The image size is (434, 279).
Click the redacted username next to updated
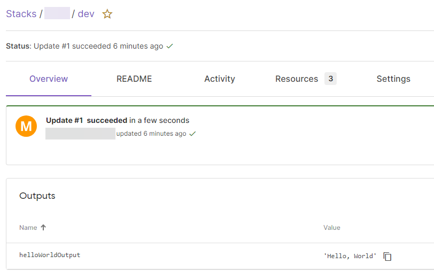click(80, 134)
